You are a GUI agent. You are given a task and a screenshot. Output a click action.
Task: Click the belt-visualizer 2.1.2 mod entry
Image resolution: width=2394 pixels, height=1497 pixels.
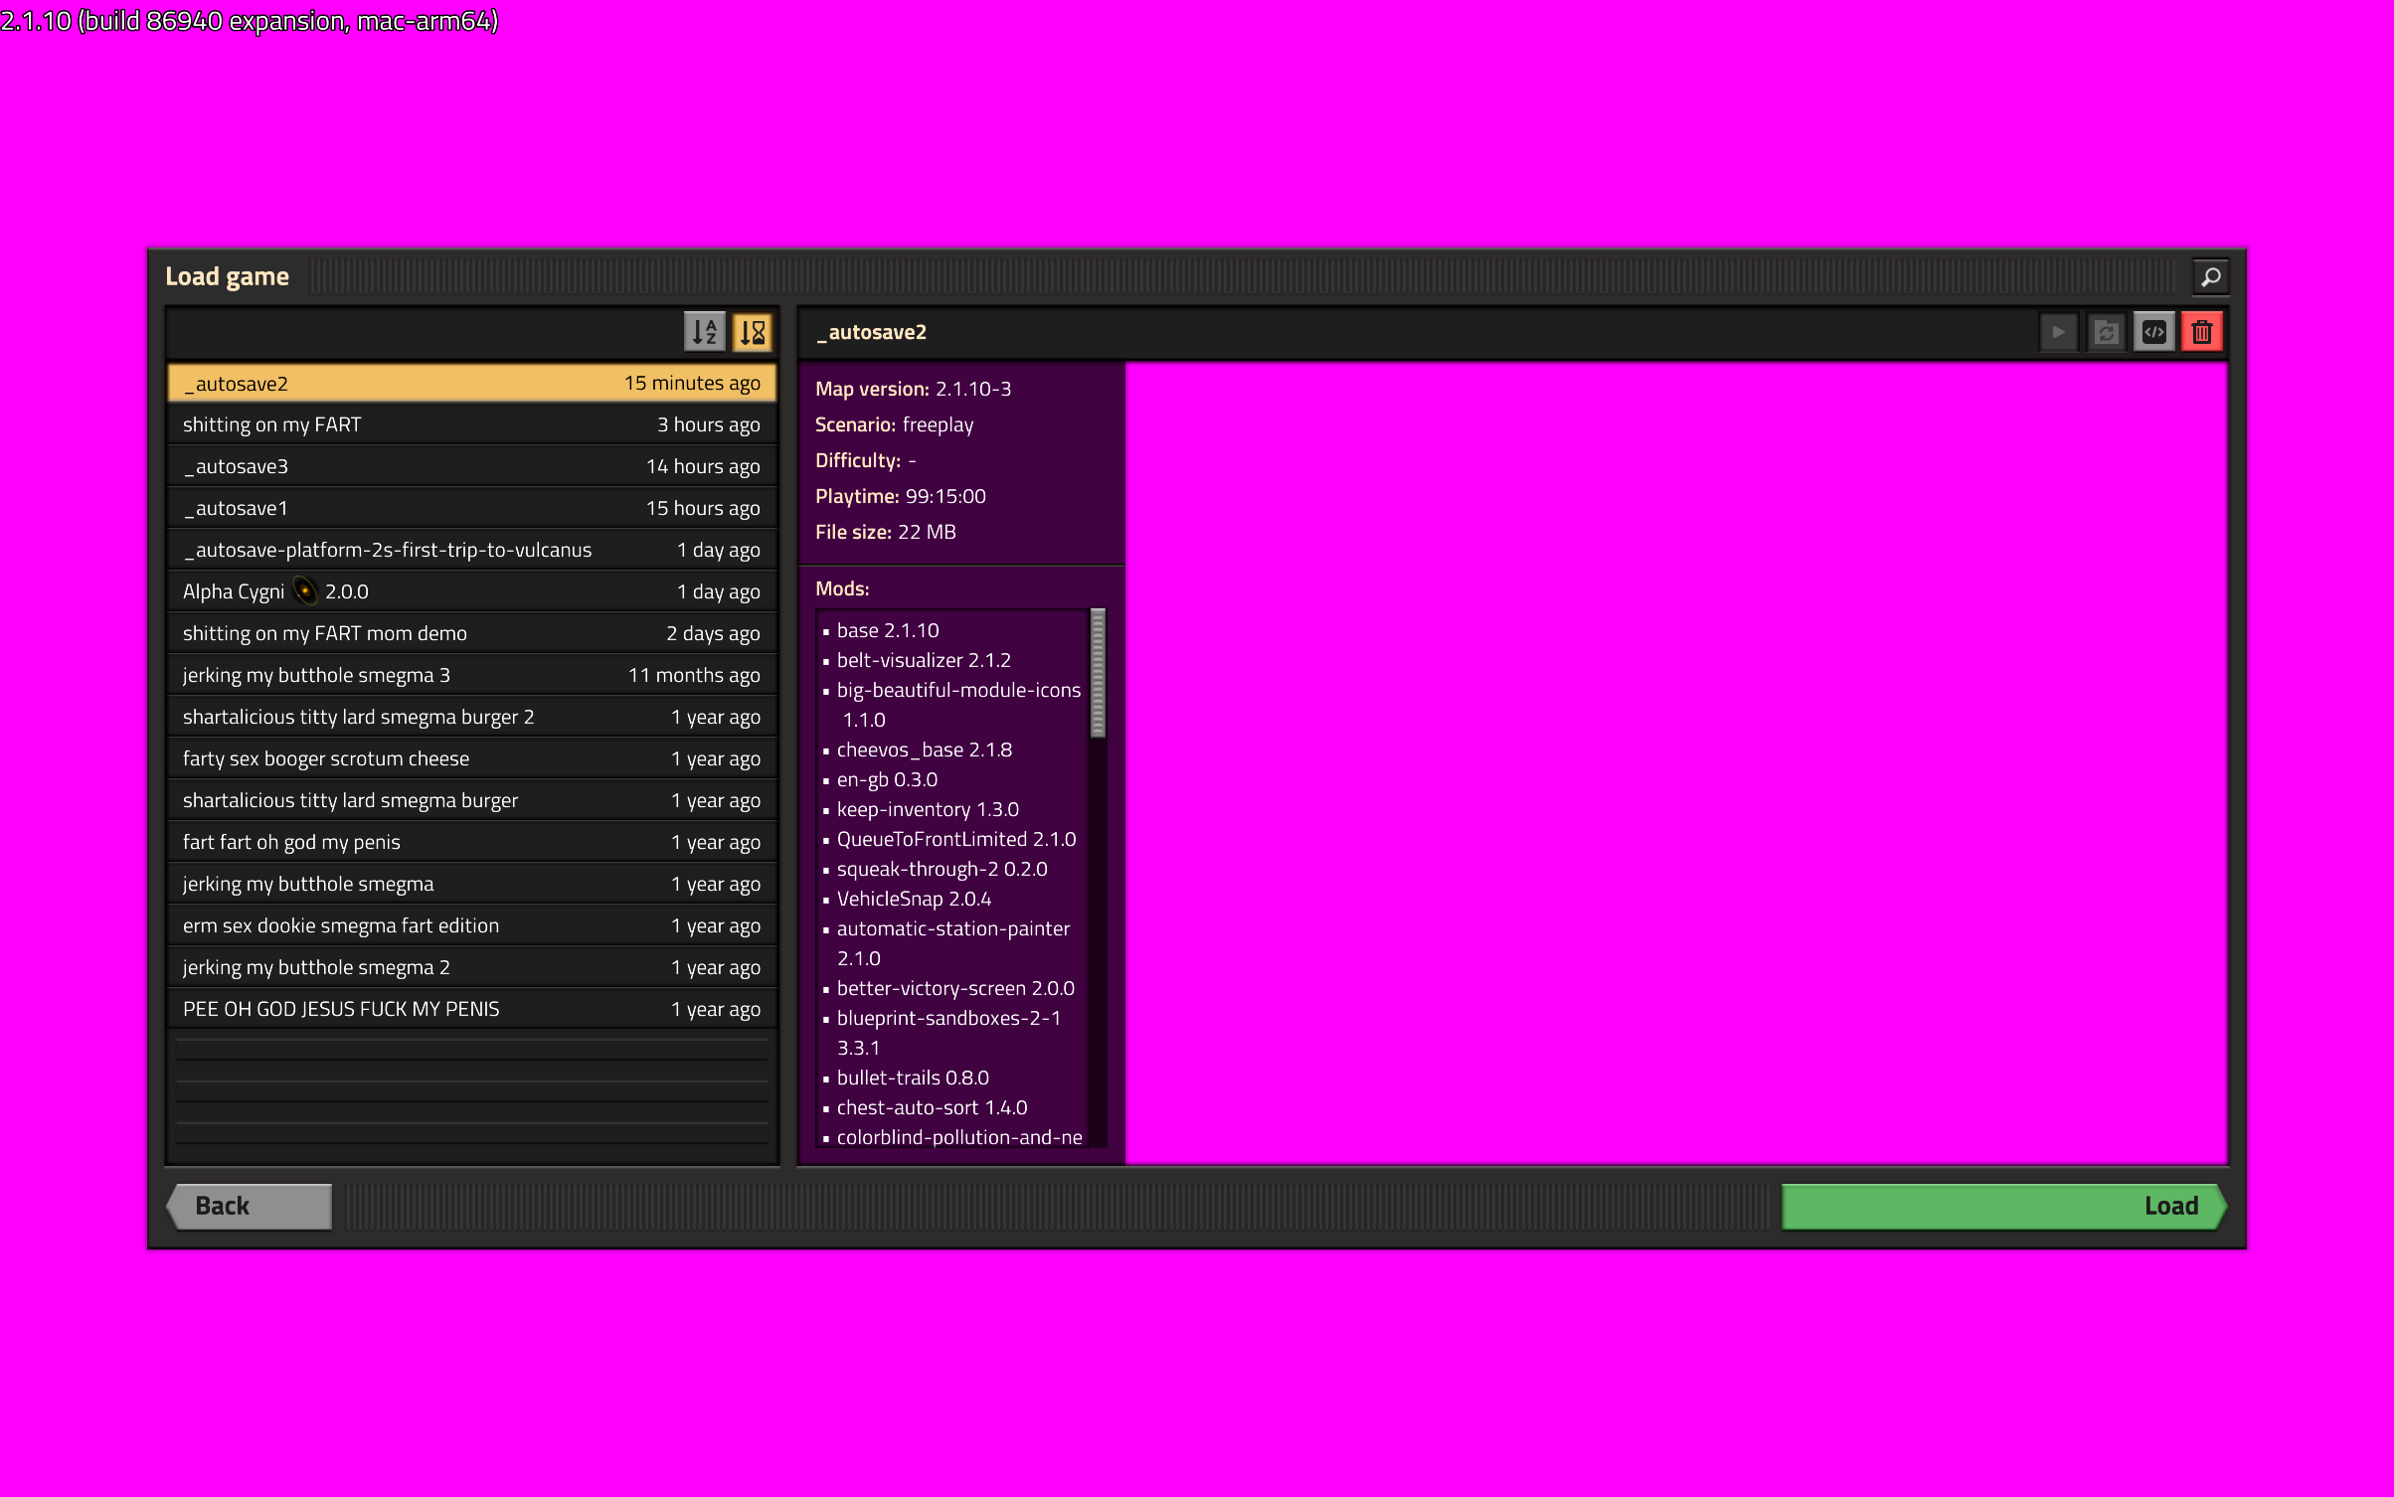click(x=924, y=660)
